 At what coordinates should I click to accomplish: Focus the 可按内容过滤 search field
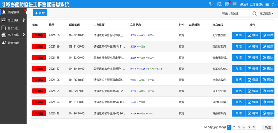(x=237, y=14)
